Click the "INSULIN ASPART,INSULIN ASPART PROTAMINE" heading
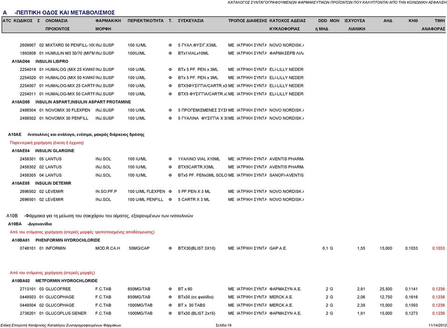Image resolution: width=447 pixels, height=328 pixels. pyautogui.click(x=83, y=102)
